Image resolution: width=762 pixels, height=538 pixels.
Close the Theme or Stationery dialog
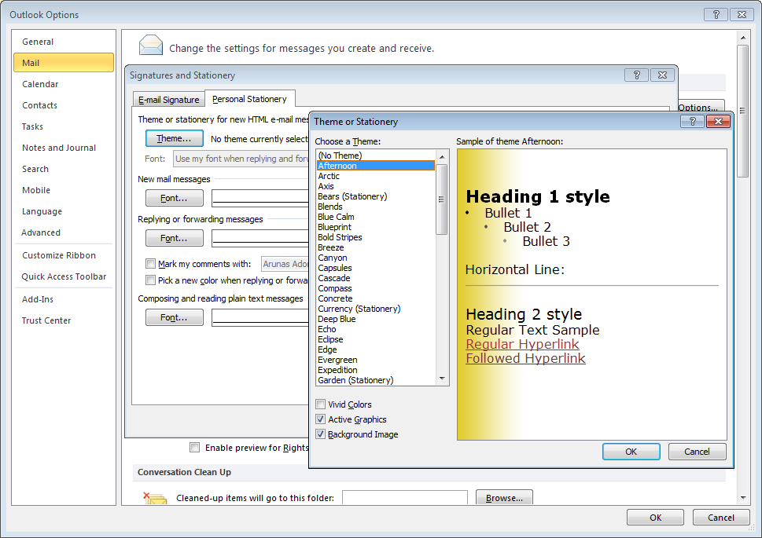[x=718, y=122]
